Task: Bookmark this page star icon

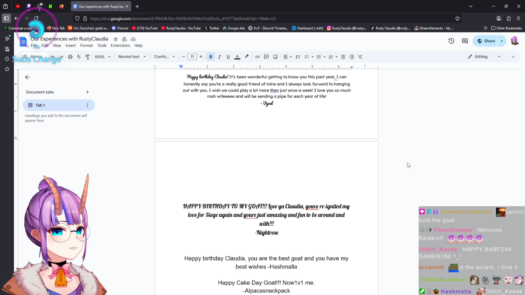Action: click(x=457, y=18)
